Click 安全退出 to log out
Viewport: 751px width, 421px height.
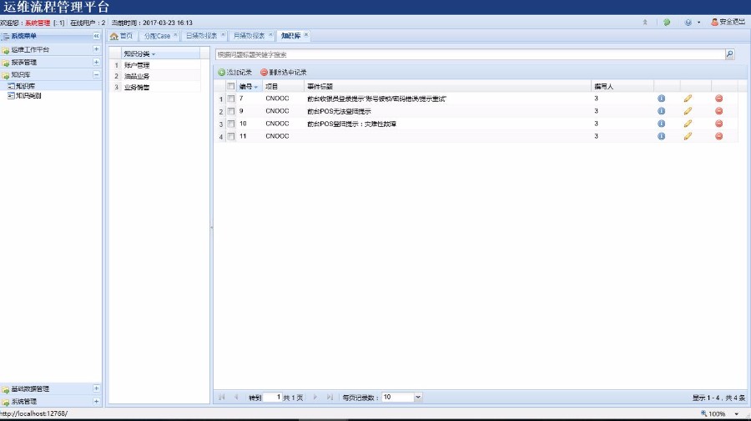click(728, 22)
